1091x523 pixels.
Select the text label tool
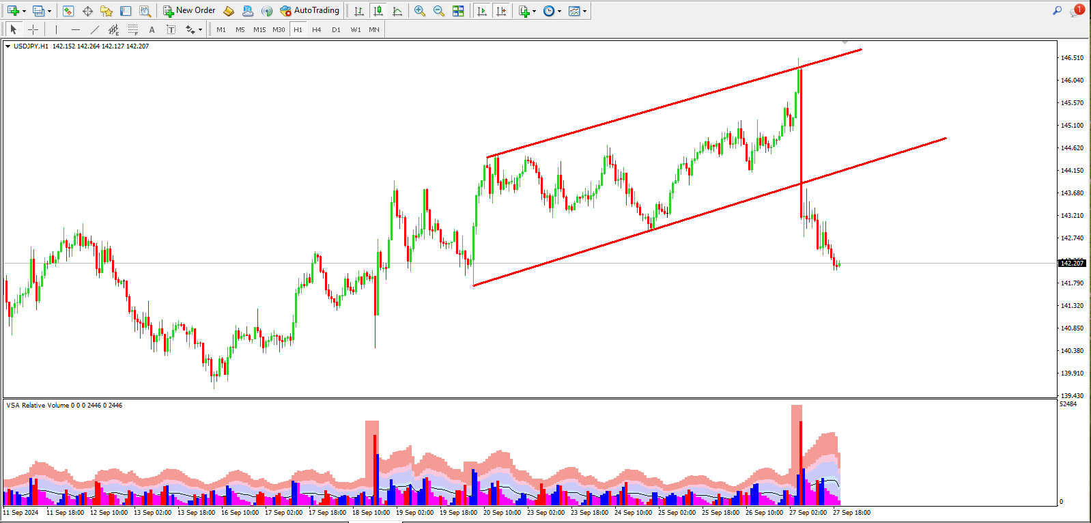coord(171,29)
